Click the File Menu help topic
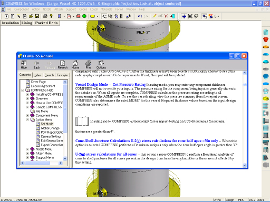Screen dimensions: 270x202 pyautogui.click(x=42, y=112)
